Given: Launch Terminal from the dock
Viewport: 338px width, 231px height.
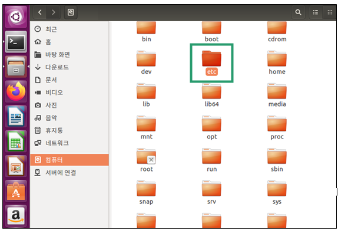Looking at the screenshot, I should [16, 42].
